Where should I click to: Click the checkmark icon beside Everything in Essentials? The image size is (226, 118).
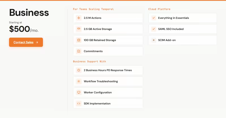[x=154, y=18]
